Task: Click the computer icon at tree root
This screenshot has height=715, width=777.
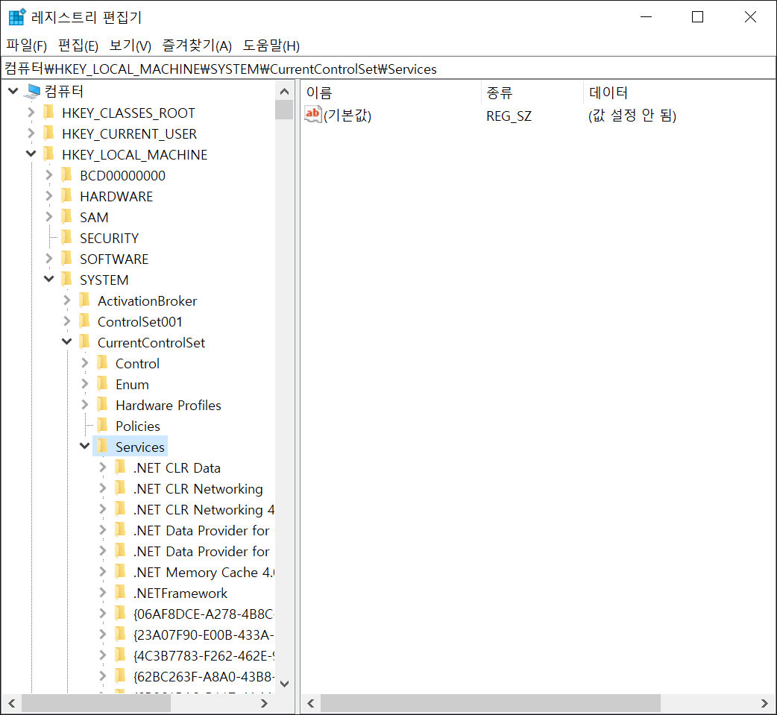Action: click(34, 91)
